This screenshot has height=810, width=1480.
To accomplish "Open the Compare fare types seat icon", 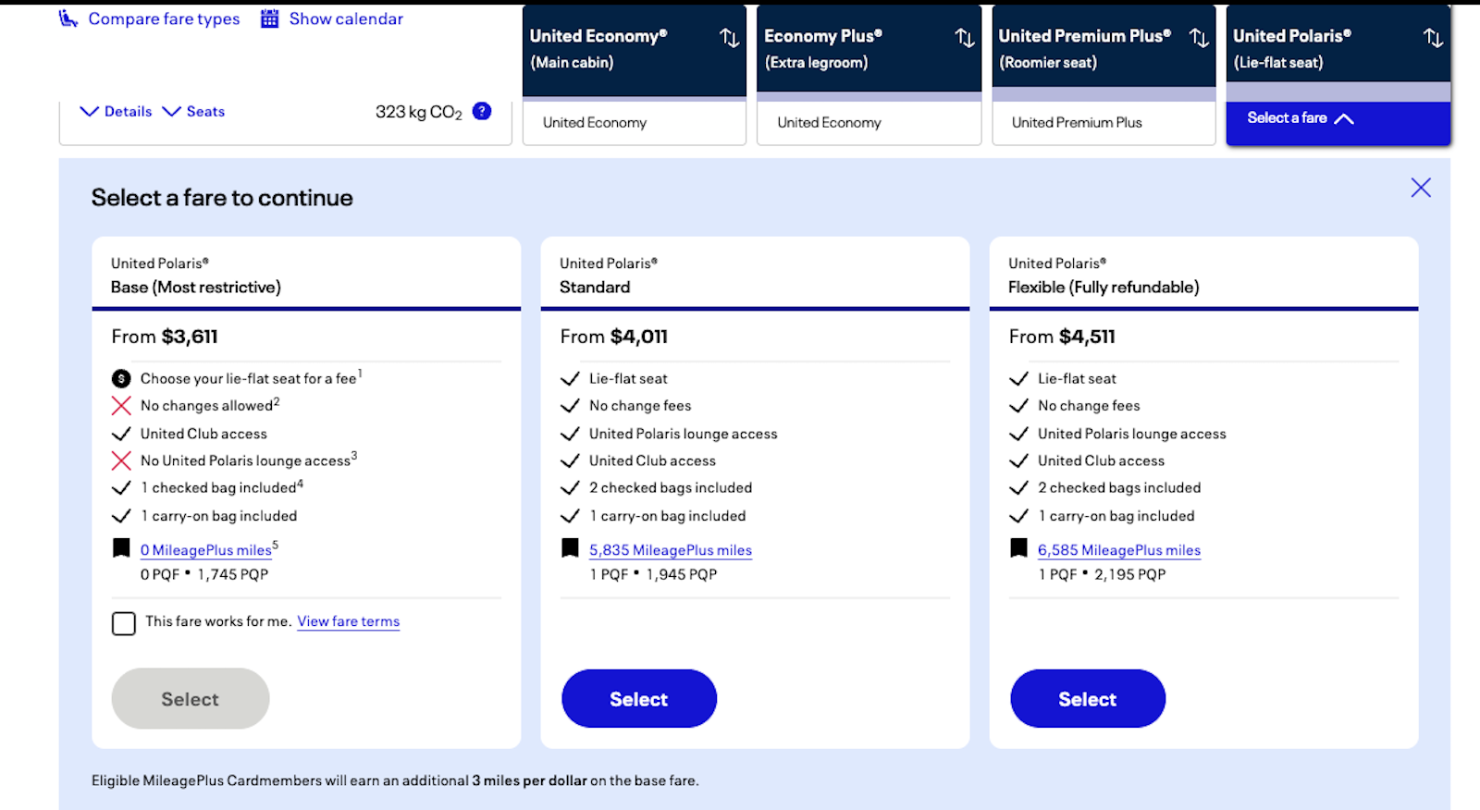I will 68,18.
